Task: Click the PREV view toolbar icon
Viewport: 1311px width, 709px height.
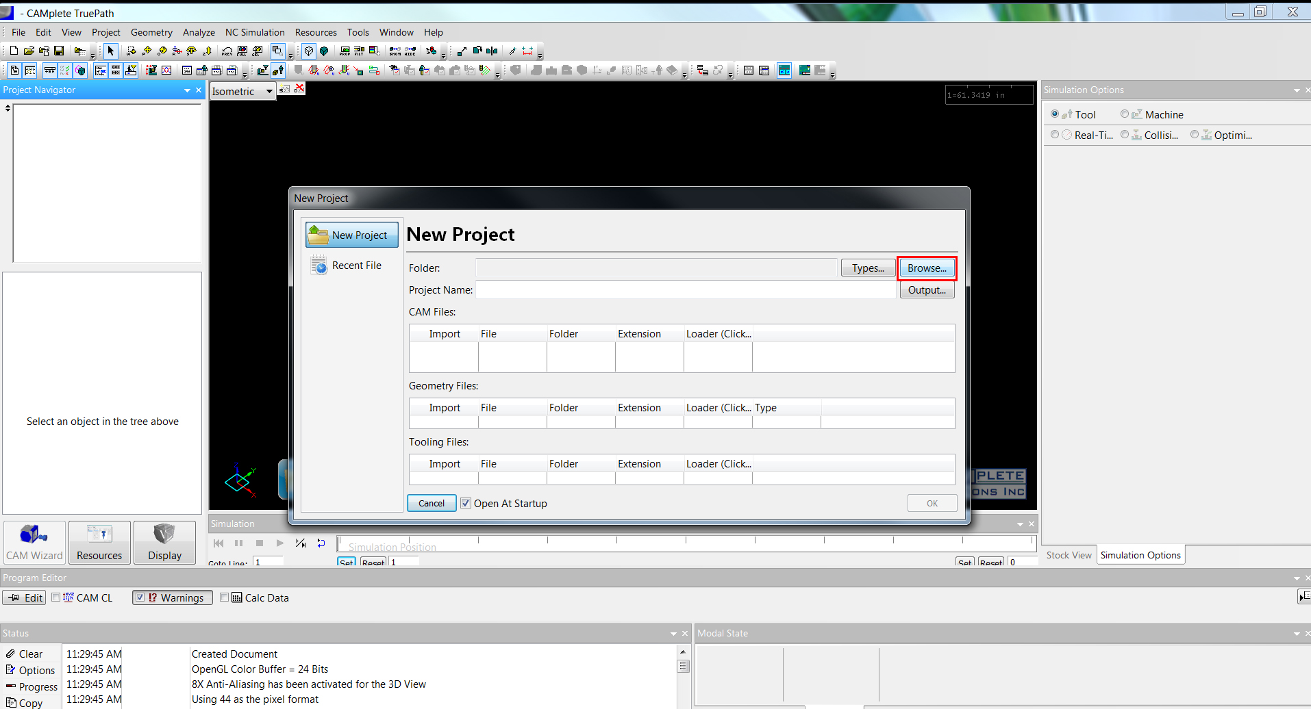Action: 227,51
